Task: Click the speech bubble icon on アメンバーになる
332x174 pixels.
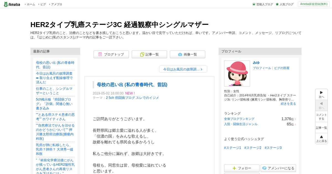Action: (x=264, y=168)
